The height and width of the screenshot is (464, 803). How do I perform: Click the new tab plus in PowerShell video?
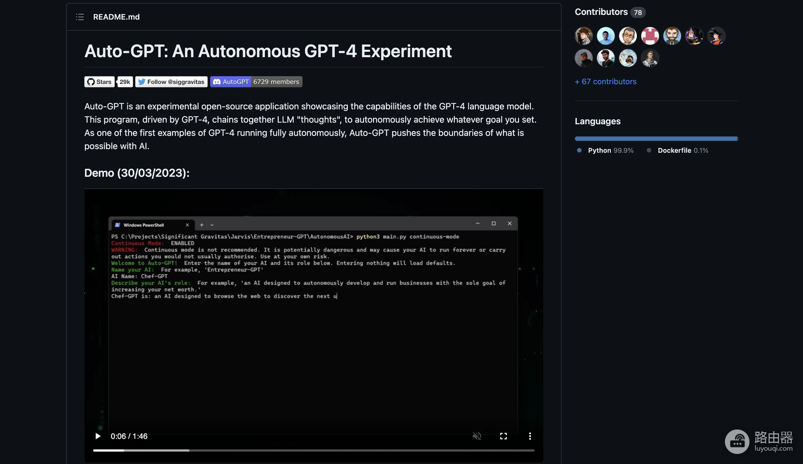click(x=202, y=225)
